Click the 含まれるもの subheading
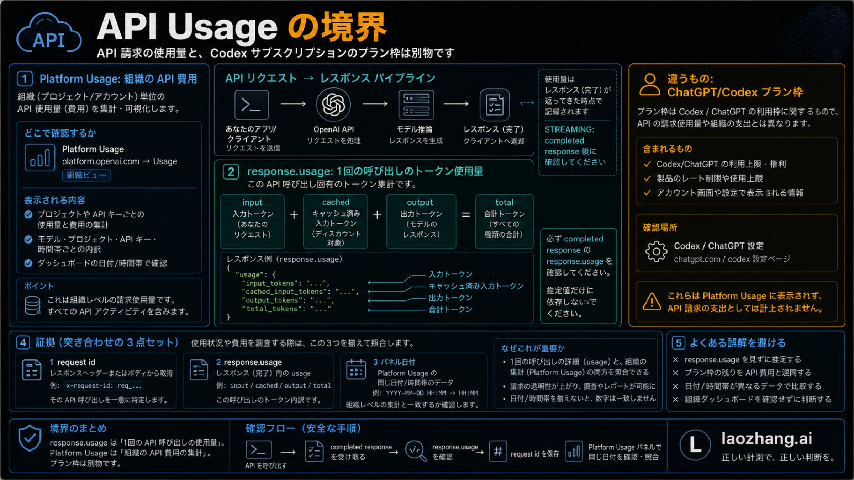 coord(667,149)
